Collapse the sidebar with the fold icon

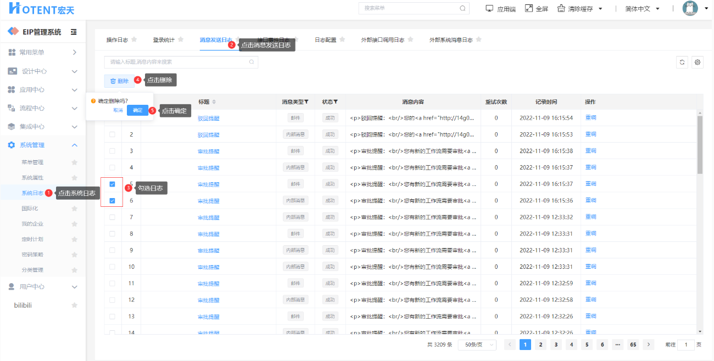click(x=74, y=32)
